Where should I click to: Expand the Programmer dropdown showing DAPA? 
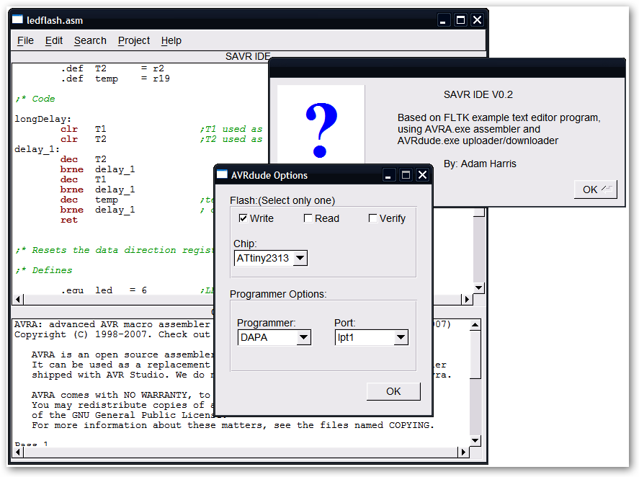pyautogui.click(x=303, y=337)
